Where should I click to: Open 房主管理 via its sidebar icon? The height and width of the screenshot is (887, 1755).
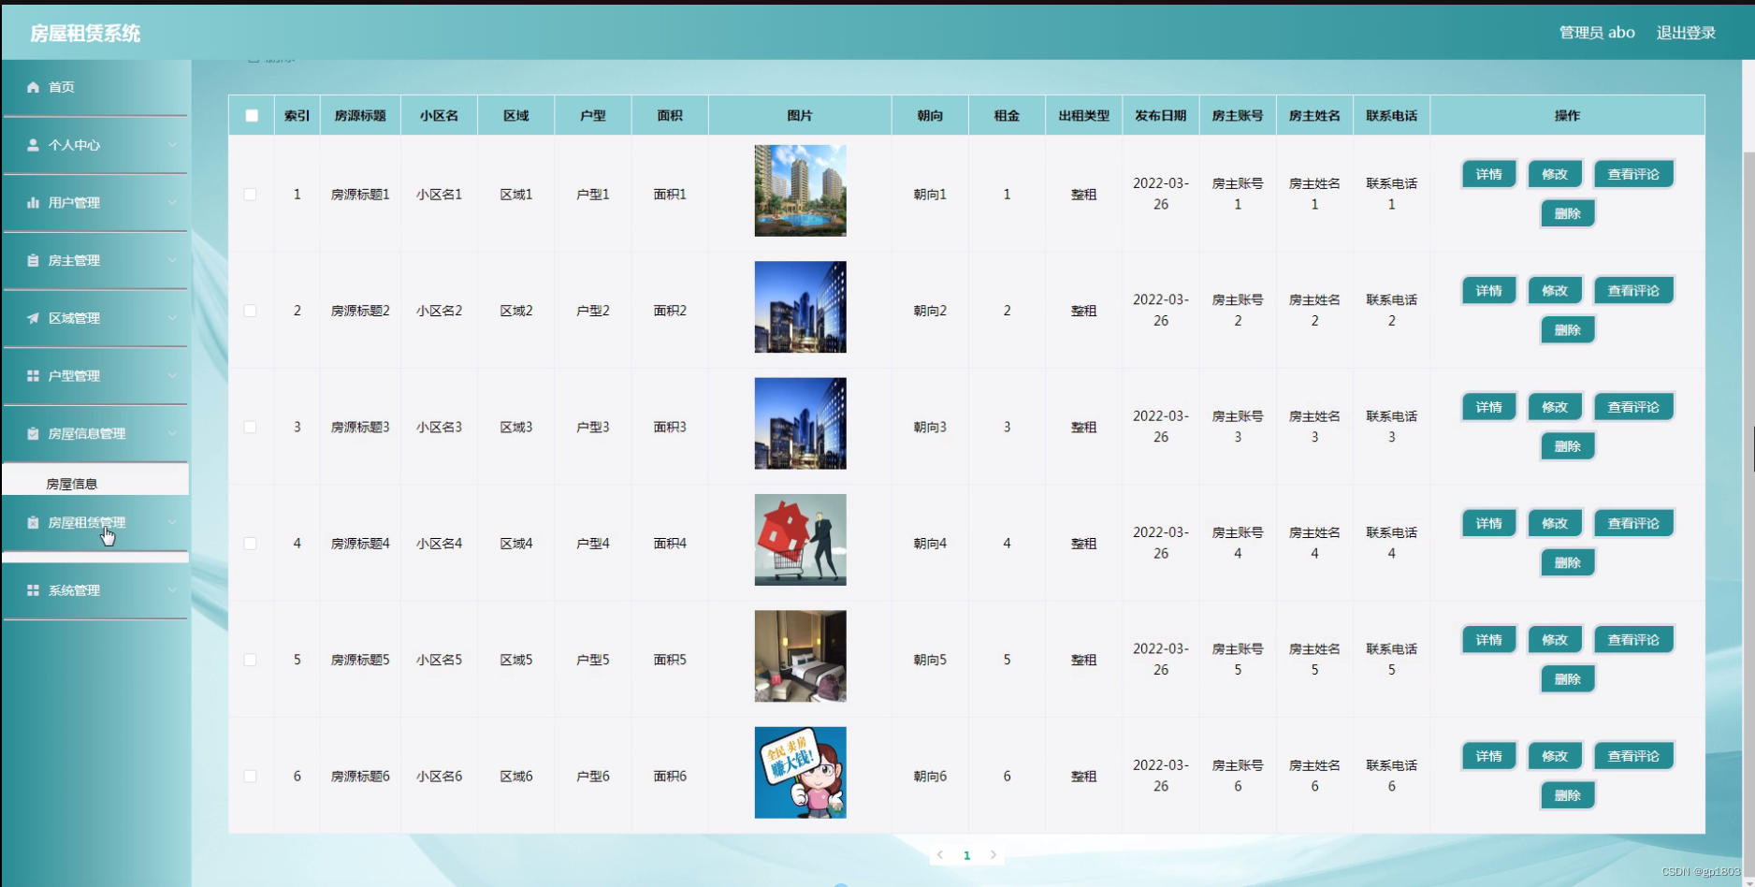point(33,260)
